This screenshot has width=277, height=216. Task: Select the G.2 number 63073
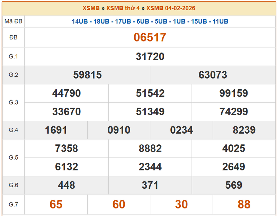click(x=213, y=75)
